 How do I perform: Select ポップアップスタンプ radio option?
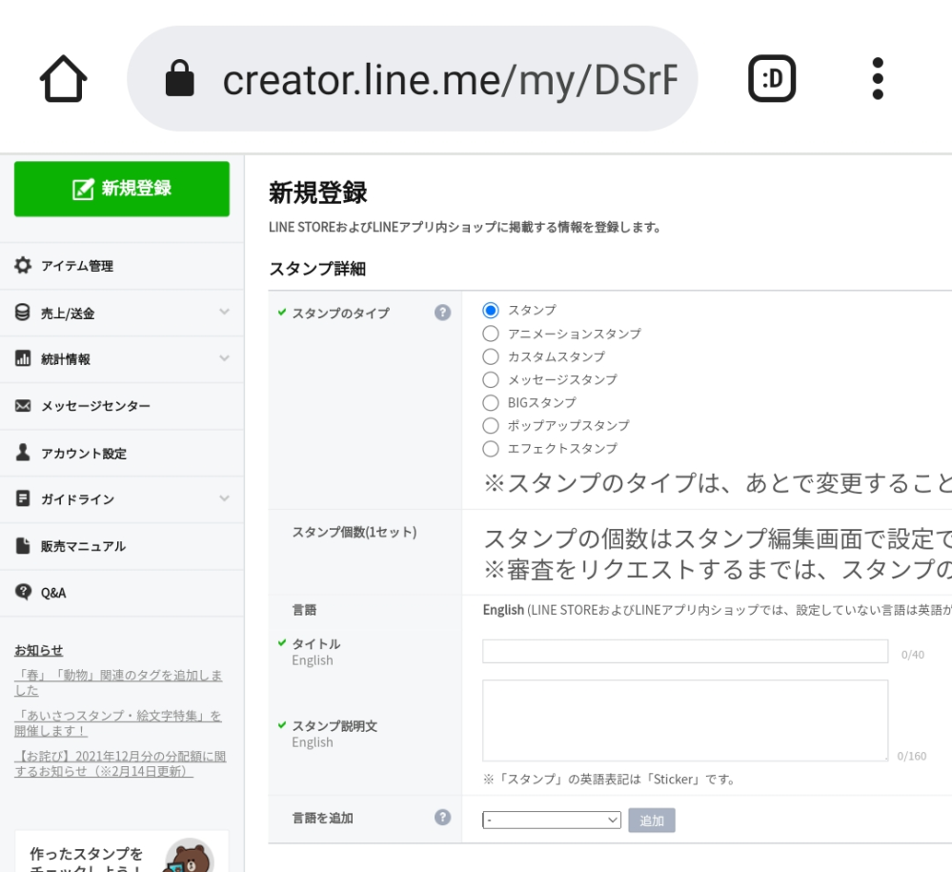click(x=491, y=426)
